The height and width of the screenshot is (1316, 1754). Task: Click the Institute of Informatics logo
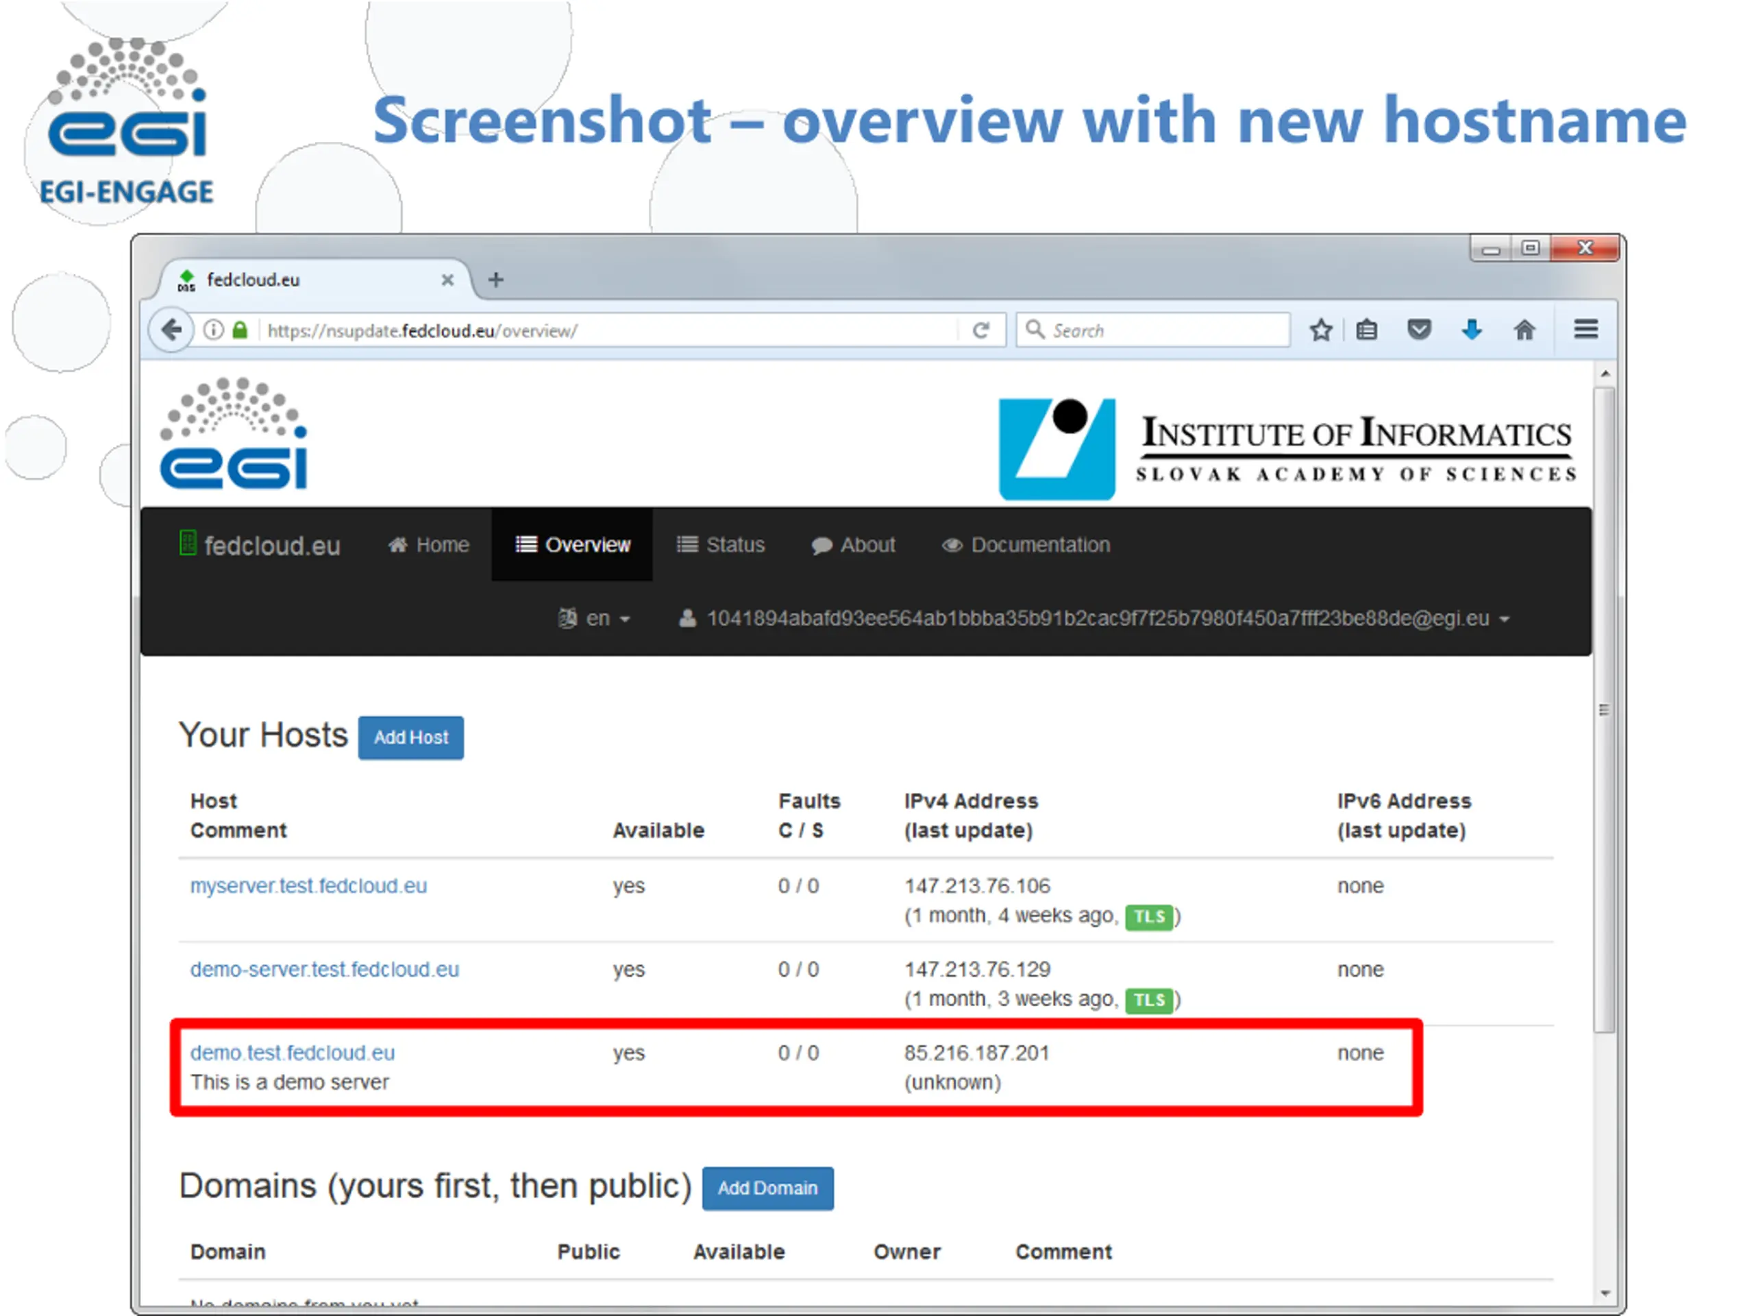tap(1287, 449)
